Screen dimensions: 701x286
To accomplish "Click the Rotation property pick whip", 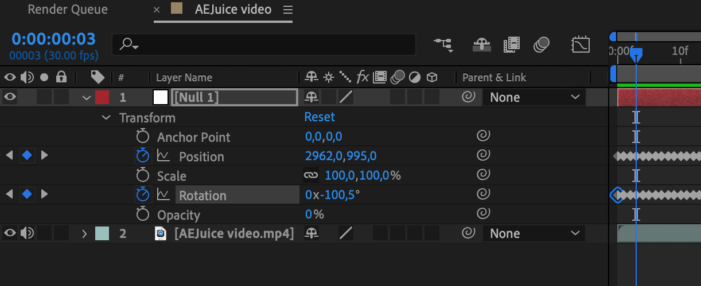I will 483,195.
